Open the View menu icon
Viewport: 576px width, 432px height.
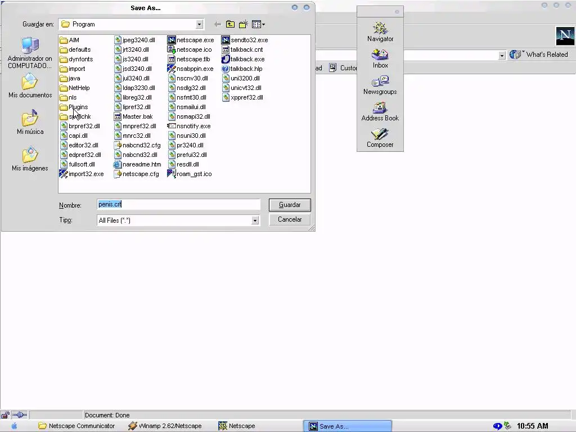click(258, 24)
